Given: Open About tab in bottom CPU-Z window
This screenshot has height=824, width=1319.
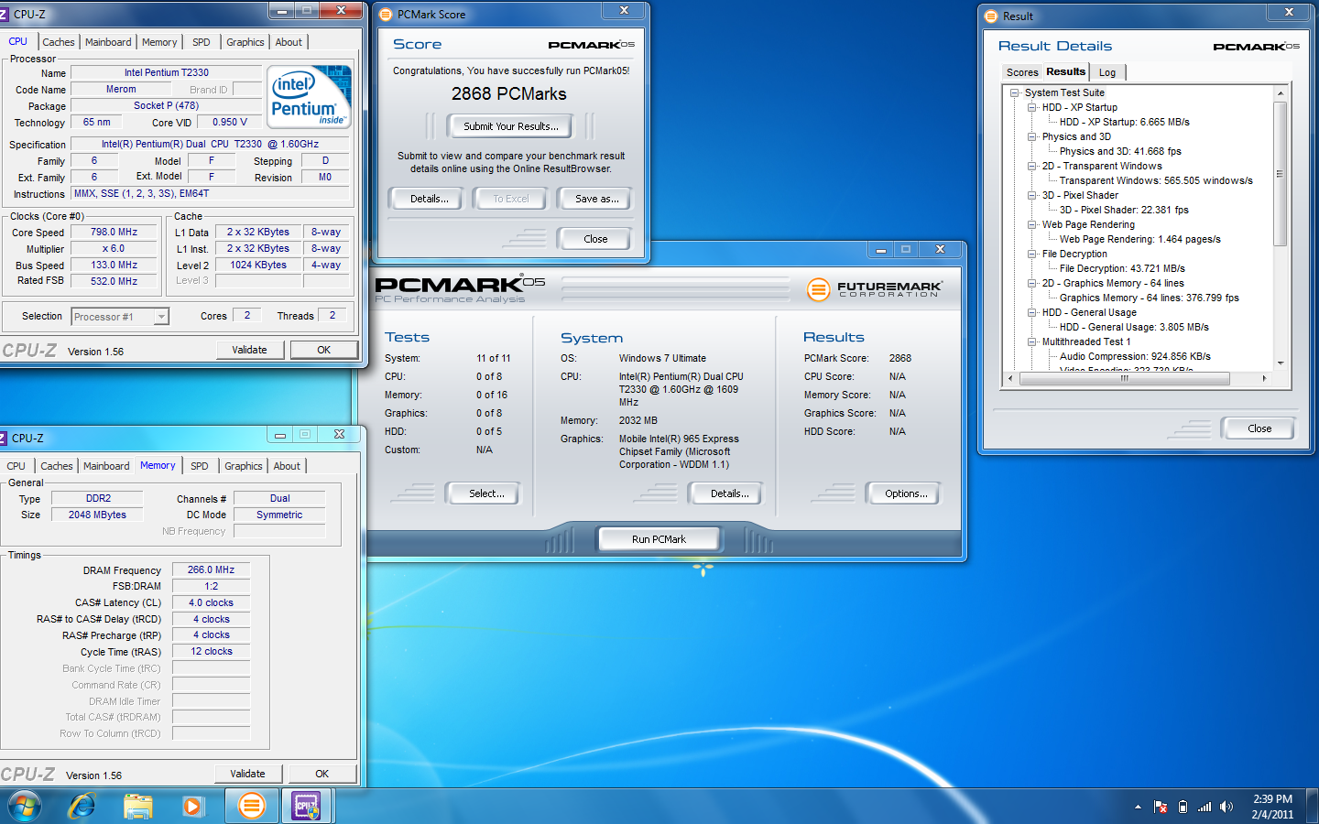Looking at the screenshot, I should tap(287, 466).
